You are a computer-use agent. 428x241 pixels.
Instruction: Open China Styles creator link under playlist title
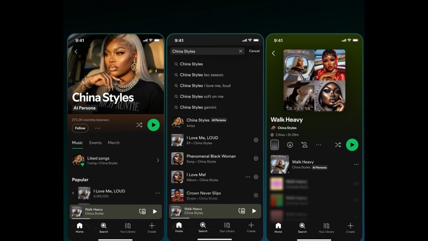(x=284, y=128)
